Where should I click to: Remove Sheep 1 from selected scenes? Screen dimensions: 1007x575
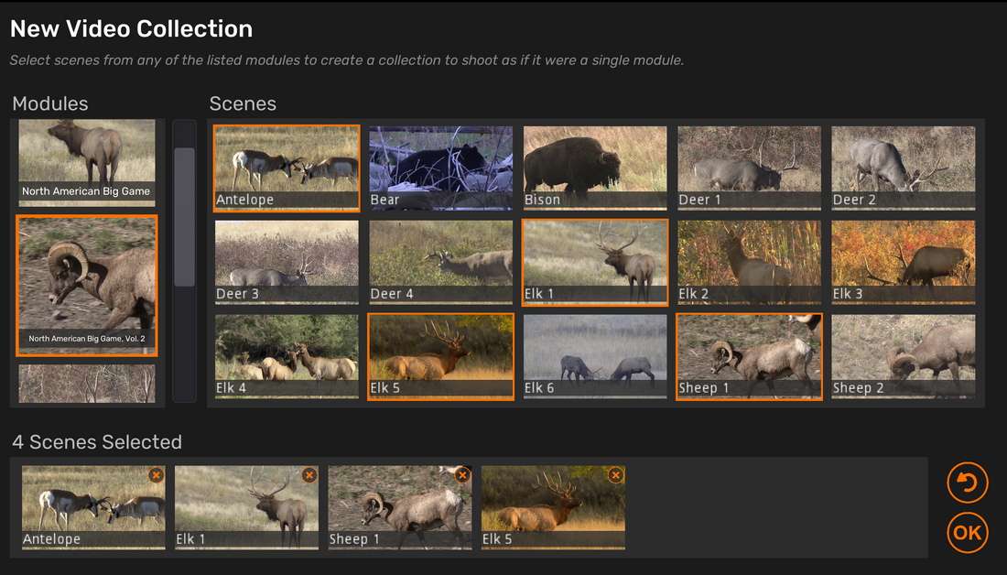click(x=462, y=475)
